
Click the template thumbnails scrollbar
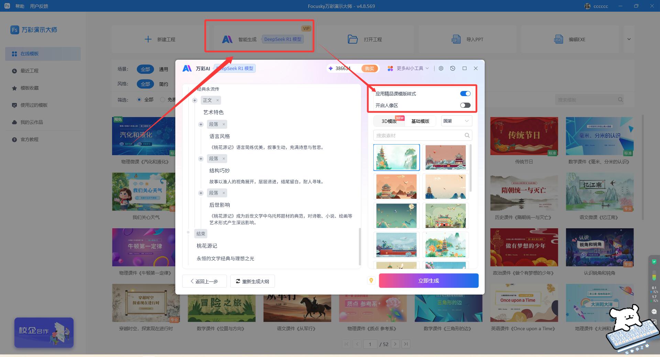coord(471,168)
